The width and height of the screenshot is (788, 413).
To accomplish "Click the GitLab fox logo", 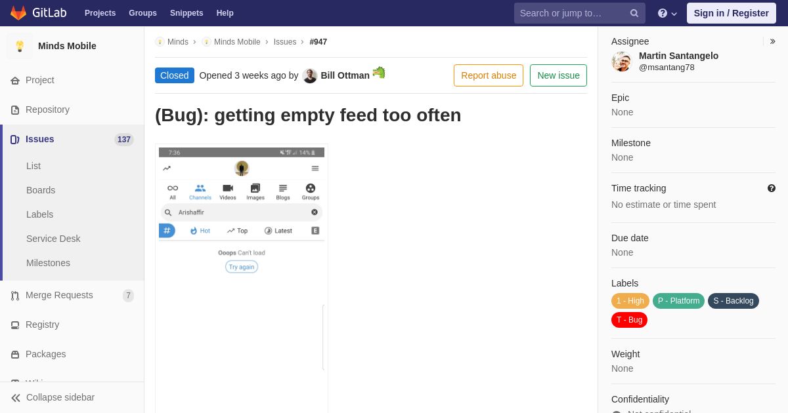I will (x=18, y=13).
